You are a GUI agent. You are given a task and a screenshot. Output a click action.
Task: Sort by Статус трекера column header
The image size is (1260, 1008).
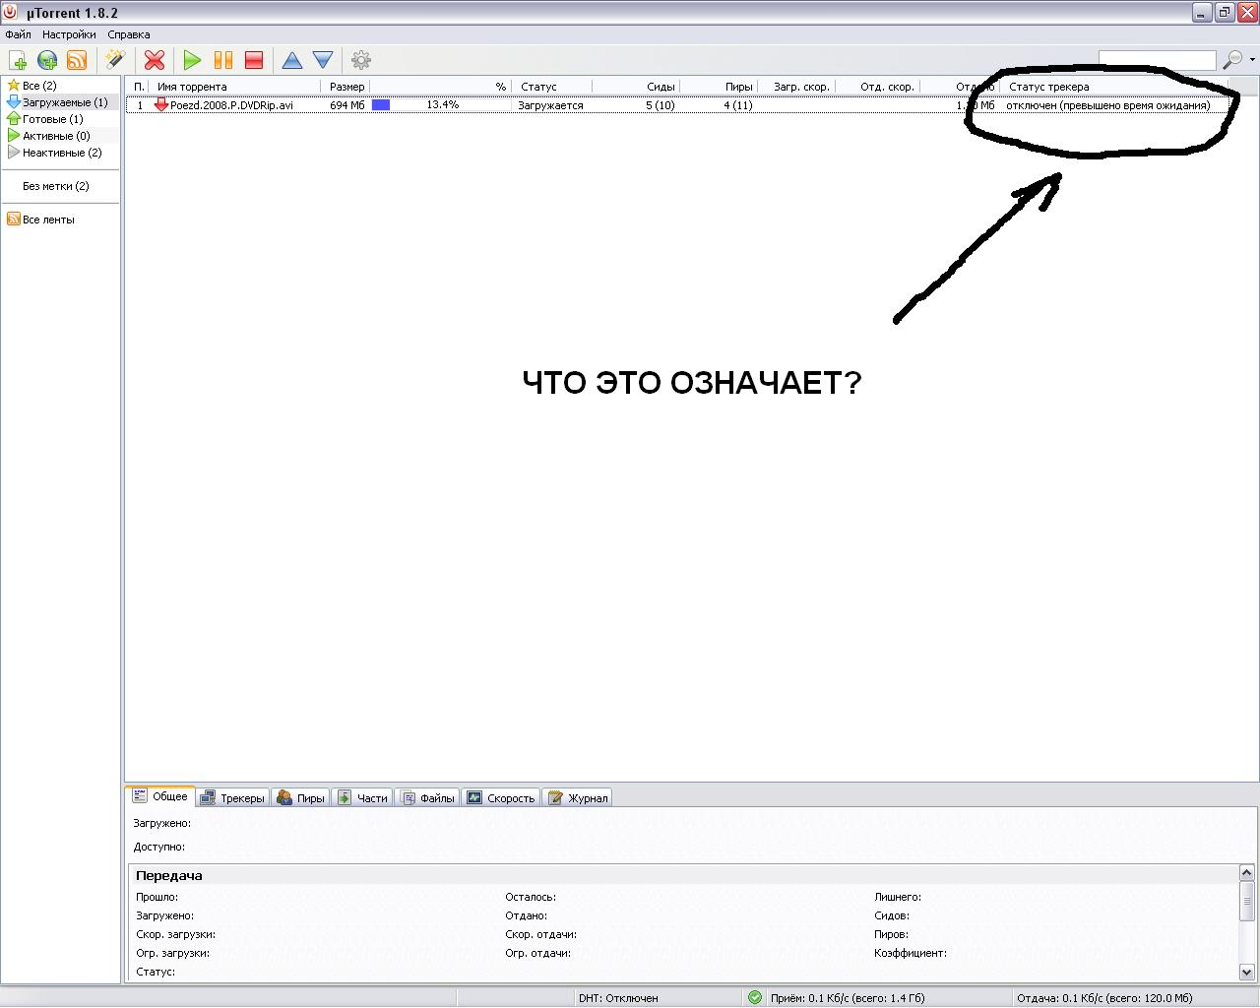coord(1048,87)
